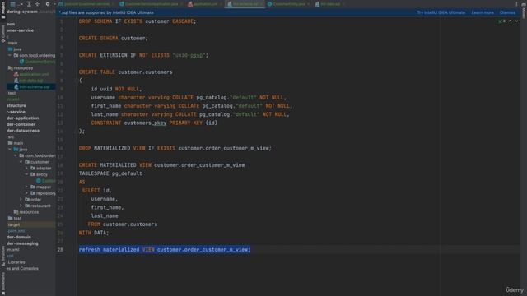
Task: Select init-data.sql in project tree
Action: pos(31,81)
